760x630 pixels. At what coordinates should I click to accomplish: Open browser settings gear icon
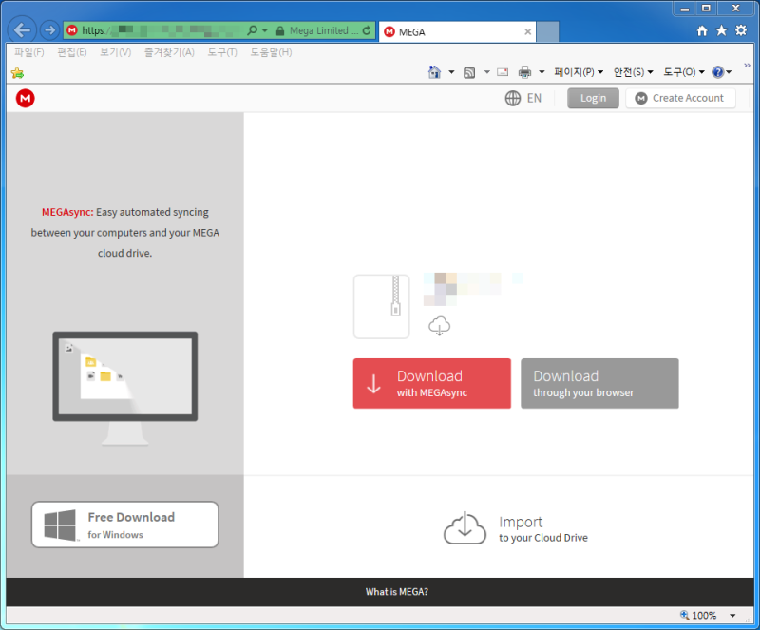(x=741, y=30)
